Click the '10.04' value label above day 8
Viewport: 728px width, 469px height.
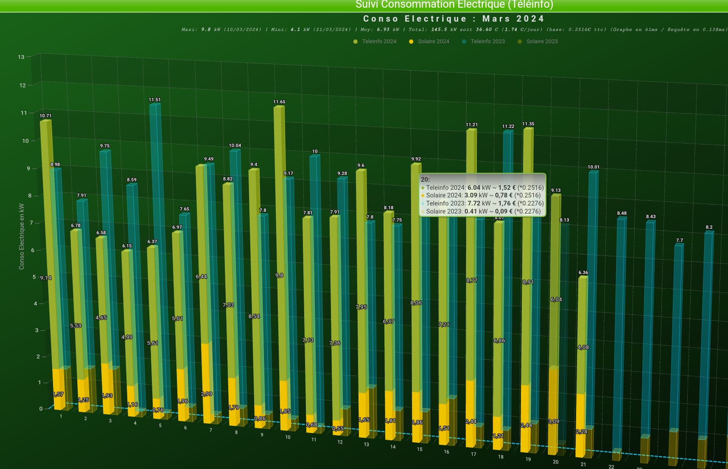235,146
